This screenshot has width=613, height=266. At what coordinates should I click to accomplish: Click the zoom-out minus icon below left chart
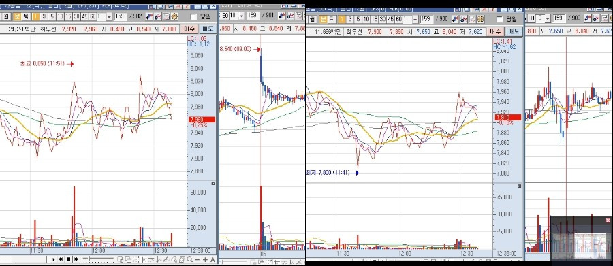tap(197, 260)
